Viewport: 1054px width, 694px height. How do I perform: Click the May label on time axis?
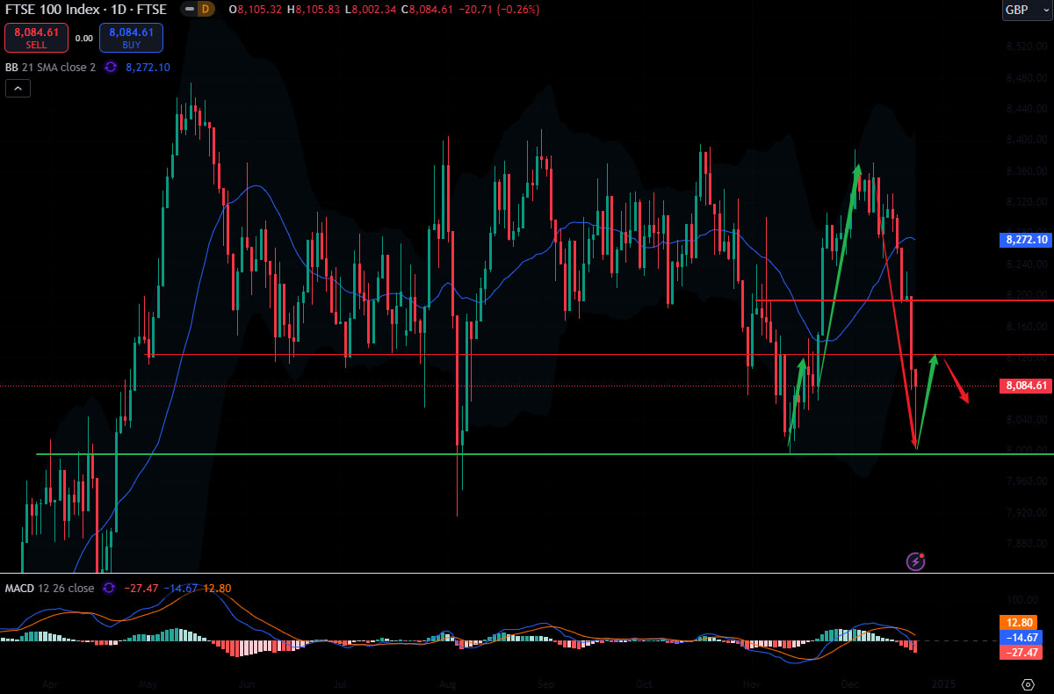tap(147, 683)
